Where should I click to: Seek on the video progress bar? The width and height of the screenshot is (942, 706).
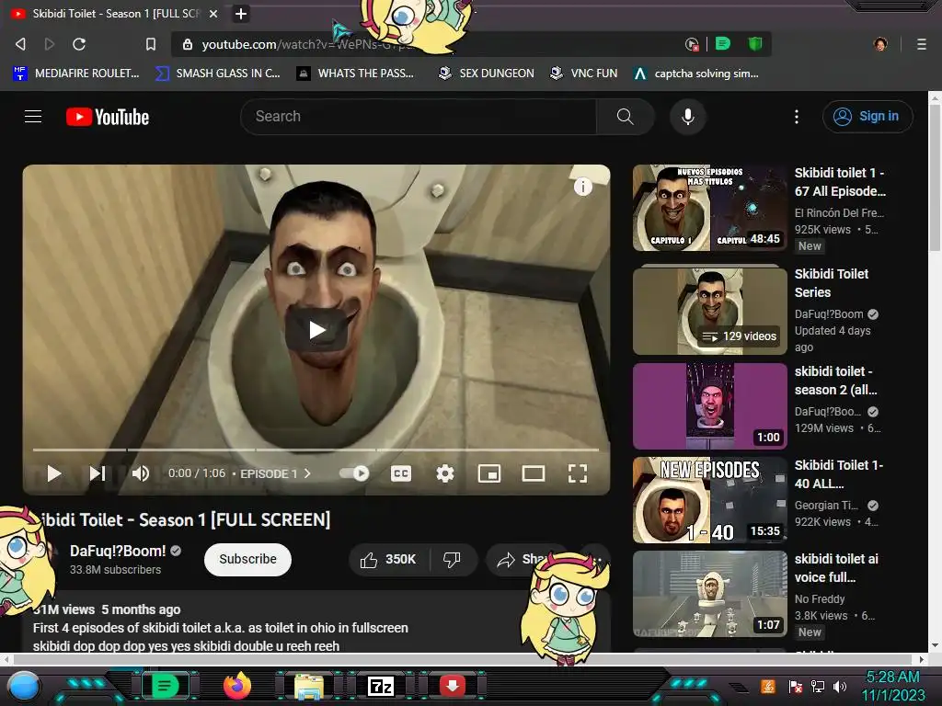coord(316,449)
